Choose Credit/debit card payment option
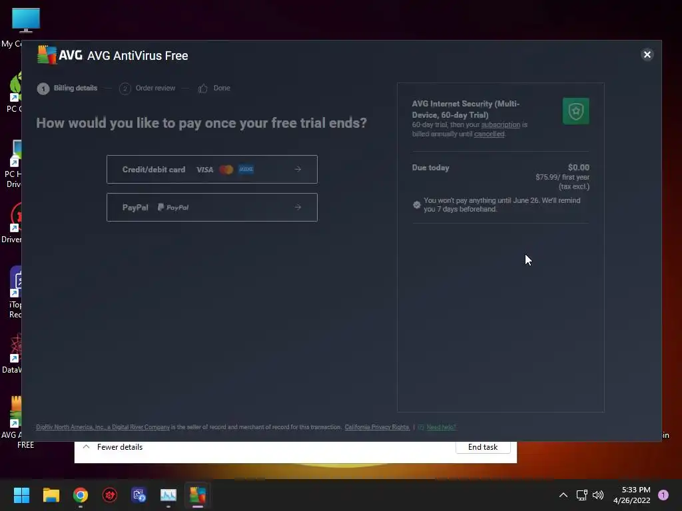This screenshot has width=682, height=511. [x=212, y=170]
